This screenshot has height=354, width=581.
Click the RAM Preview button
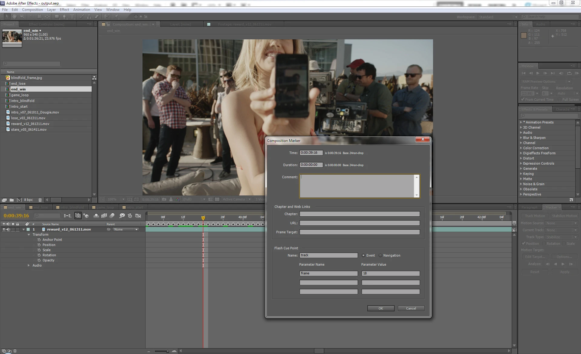[577, 73]
